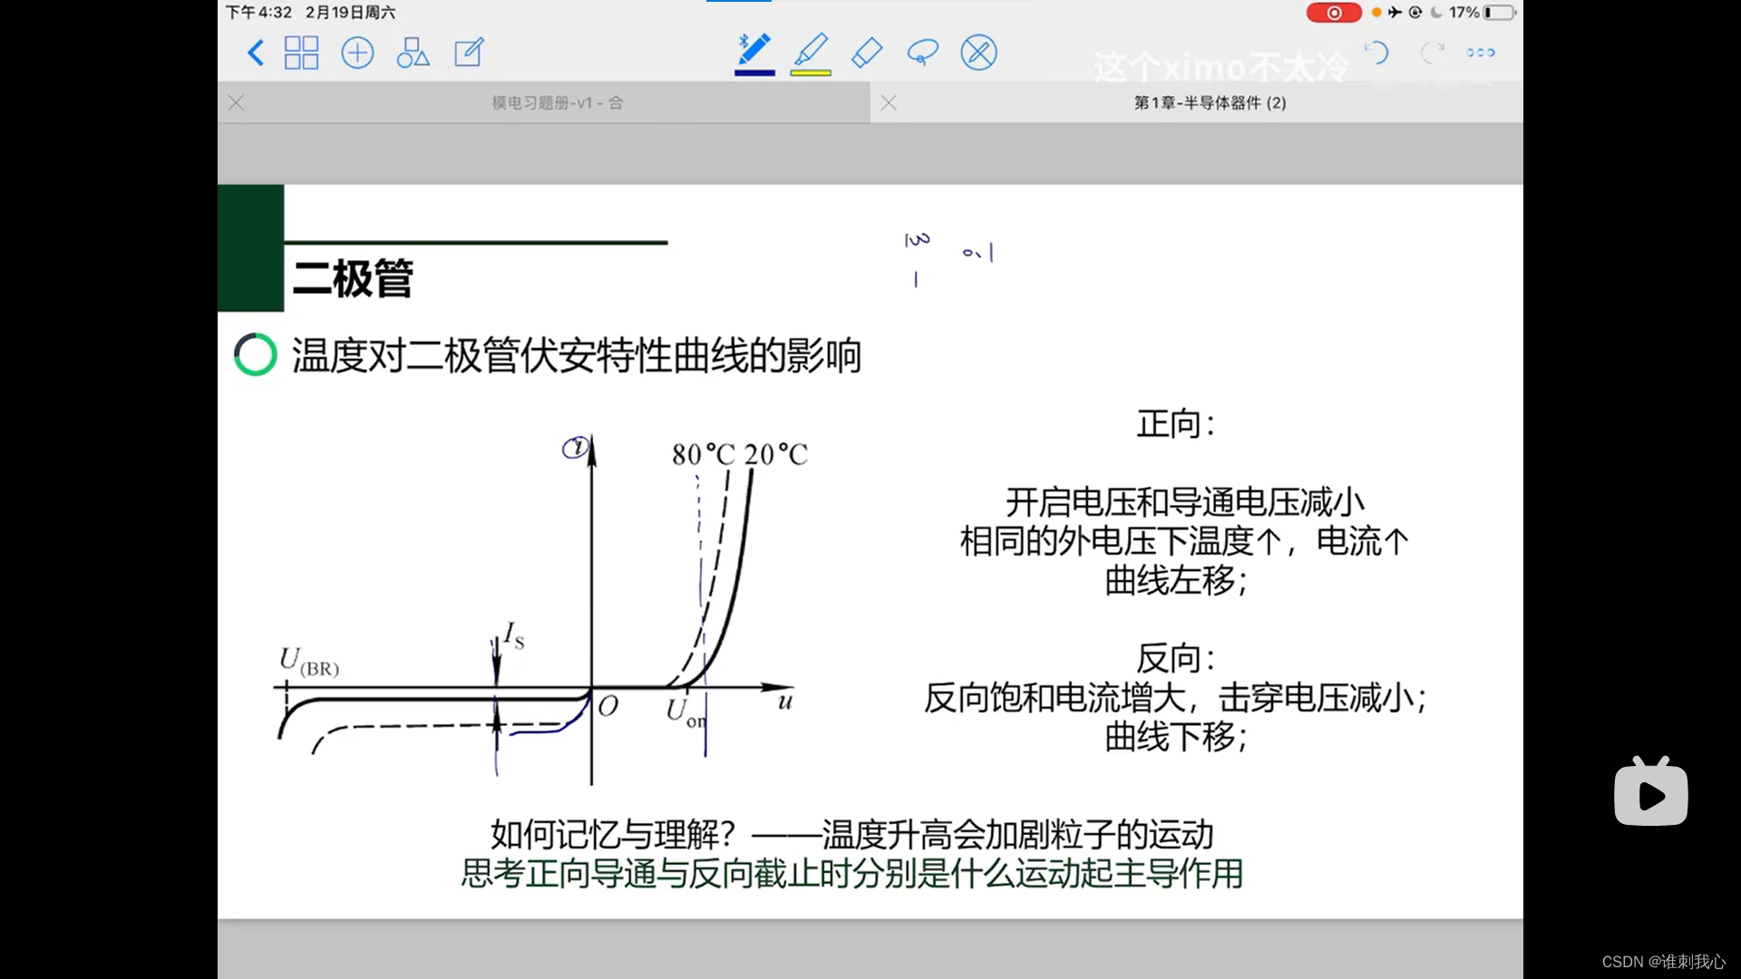Toggle the pen-disabled circle icon

[978, 53]
